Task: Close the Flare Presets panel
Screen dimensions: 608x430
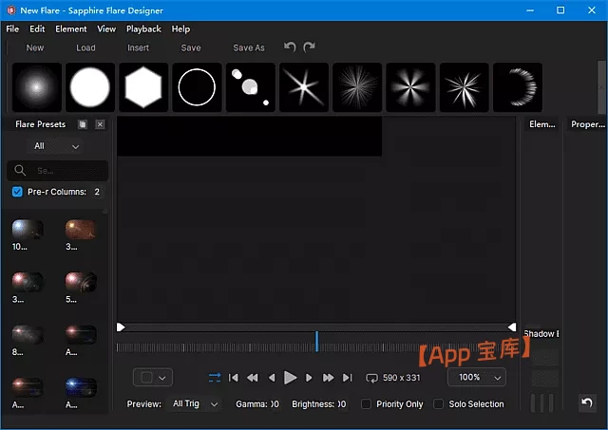Action: click(100, 124)
